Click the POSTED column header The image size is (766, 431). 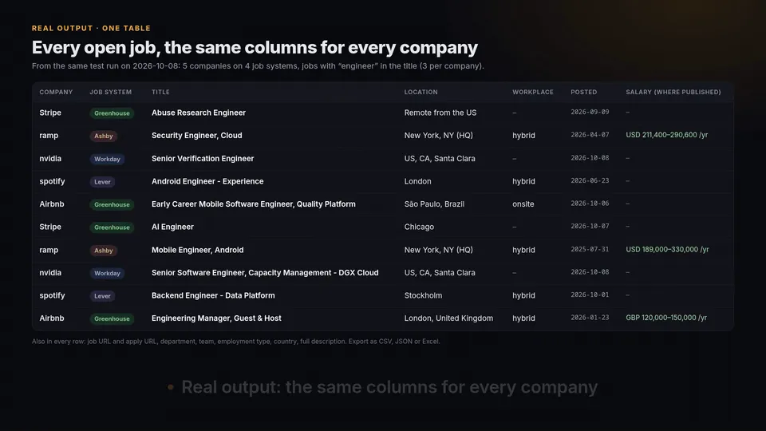pos(584,92)
